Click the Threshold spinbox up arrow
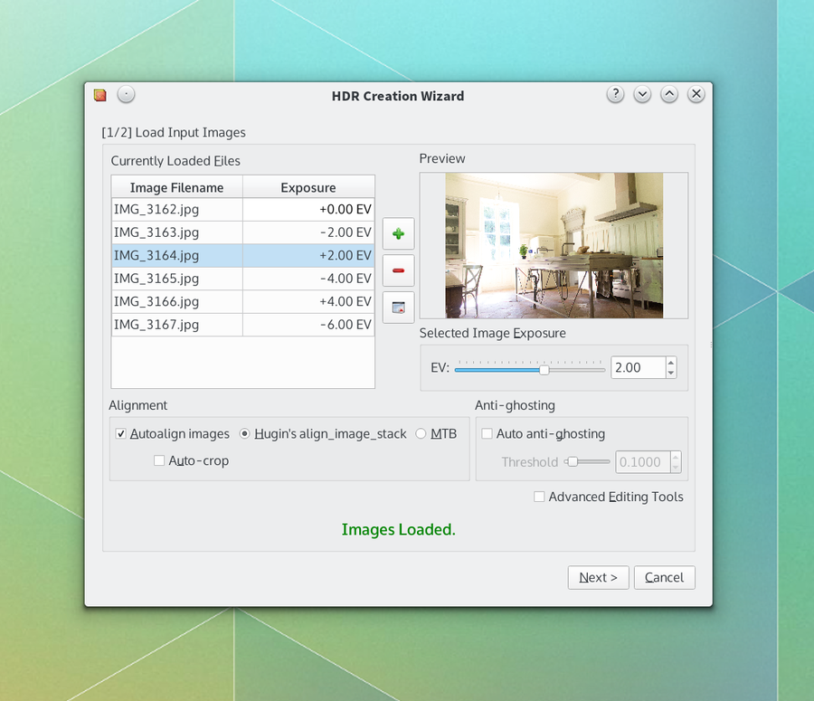814x701 pixels. tap(676, 457)
